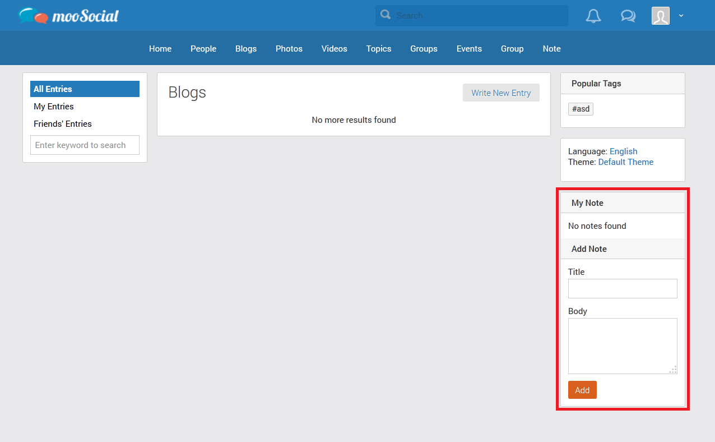Select the #asd popular tag

pyautogui.click(x=581, y=109)
